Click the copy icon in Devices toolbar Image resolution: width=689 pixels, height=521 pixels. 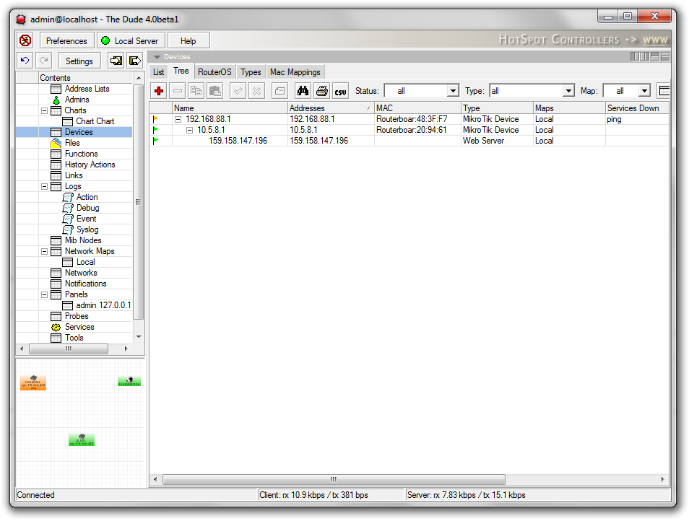point(196,91)
